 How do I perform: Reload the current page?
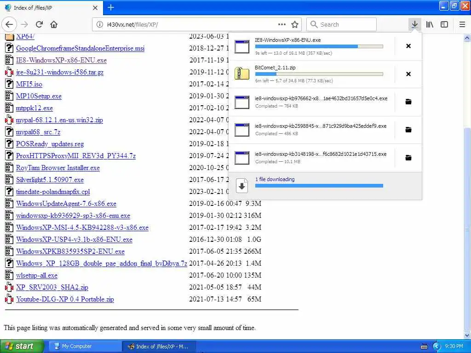click(x=39, y=24)
